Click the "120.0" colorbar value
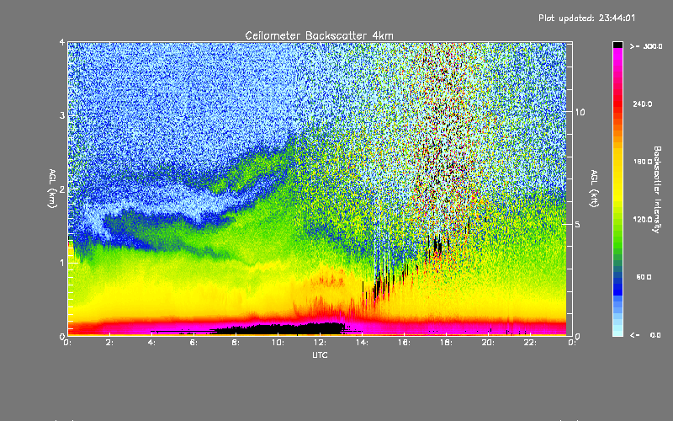Viewport: 673px width, 421px height. [643, 220]
